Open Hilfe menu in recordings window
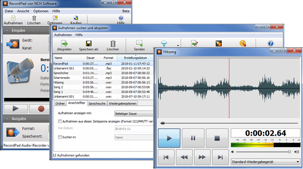 79,35
